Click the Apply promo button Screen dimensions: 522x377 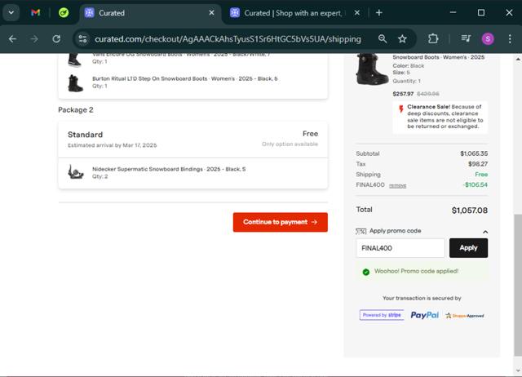468,248
